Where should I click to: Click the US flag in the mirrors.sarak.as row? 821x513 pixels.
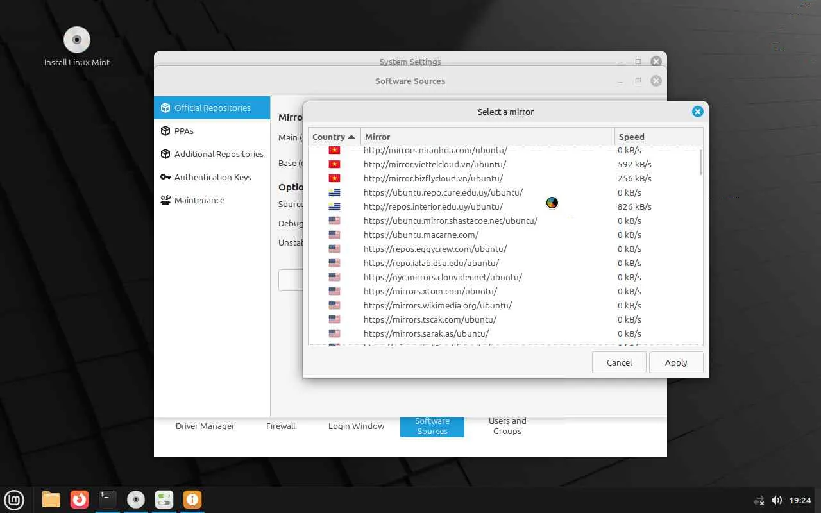[334, 333]
